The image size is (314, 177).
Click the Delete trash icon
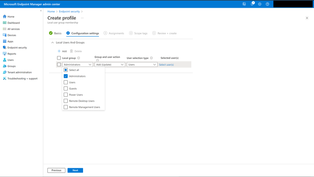pyautogui.click(x=71, y=51)
